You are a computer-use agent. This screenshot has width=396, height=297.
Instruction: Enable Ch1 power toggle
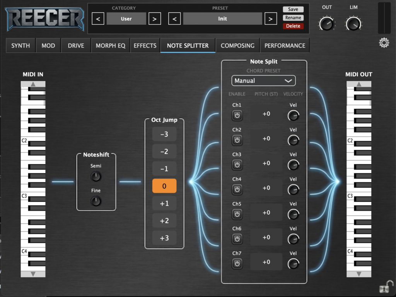[237, 115]
